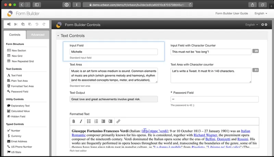Add a US Phone Number control
The height and width of the screenshot is (157, 274).
pos(20,147)
